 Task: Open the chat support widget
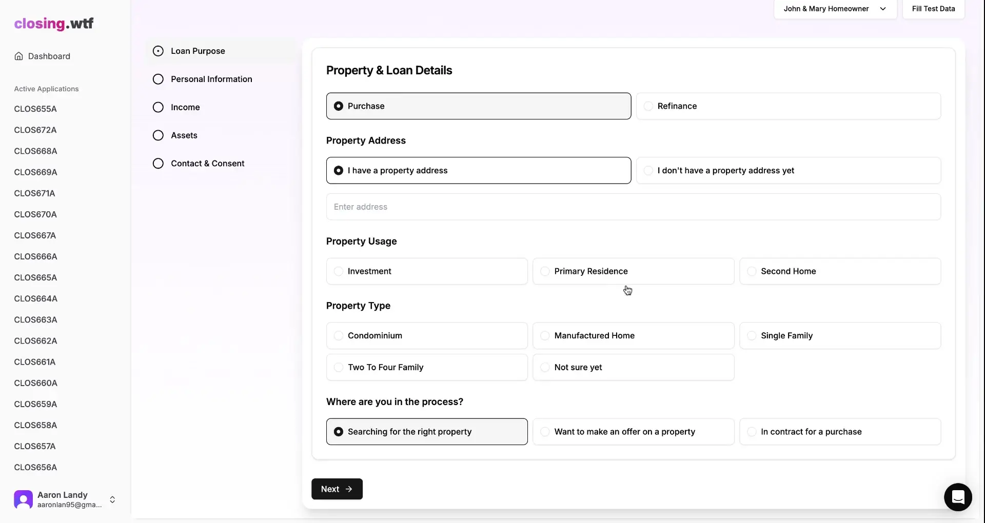click(x=957, y=497)
